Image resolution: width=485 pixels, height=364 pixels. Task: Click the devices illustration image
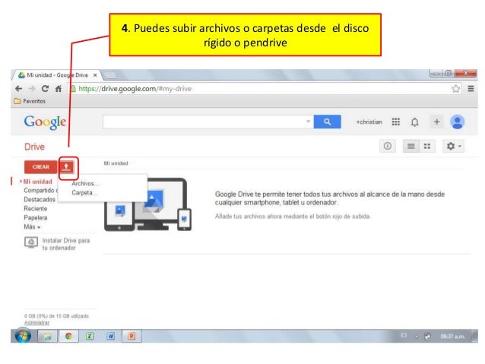[x=147, y=204]
